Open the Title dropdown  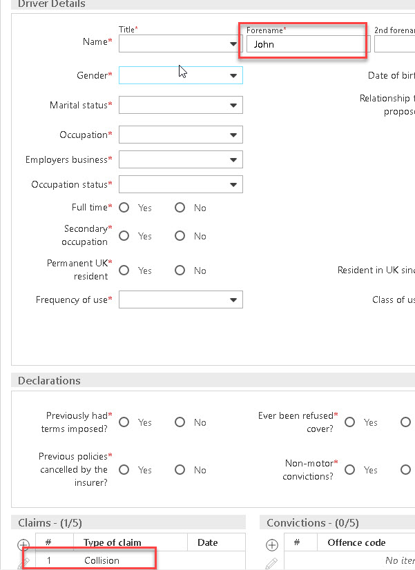click(x=181, y=43)
